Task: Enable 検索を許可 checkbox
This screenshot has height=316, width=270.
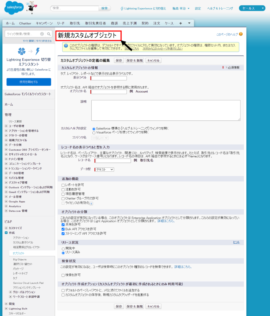Action: [x=63, y=275]
